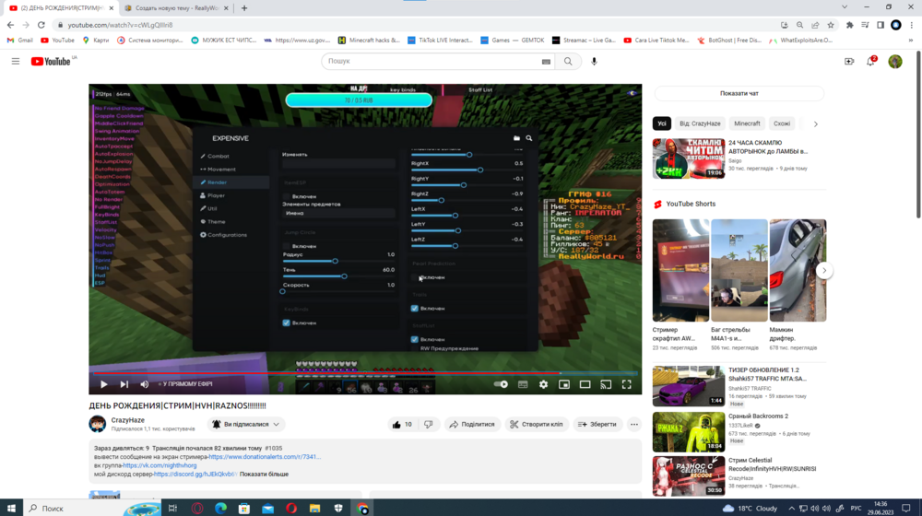Open account avatar menu
This screenshot has height=516, width=922.
(895, 61)
